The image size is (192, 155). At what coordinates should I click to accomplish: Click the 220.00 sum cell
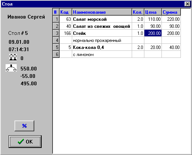[x=171, y=19]
